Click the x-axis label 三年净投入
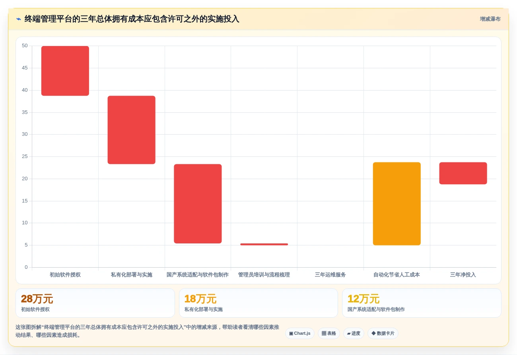This screenshot has height=355, width=517. point(463,275)
